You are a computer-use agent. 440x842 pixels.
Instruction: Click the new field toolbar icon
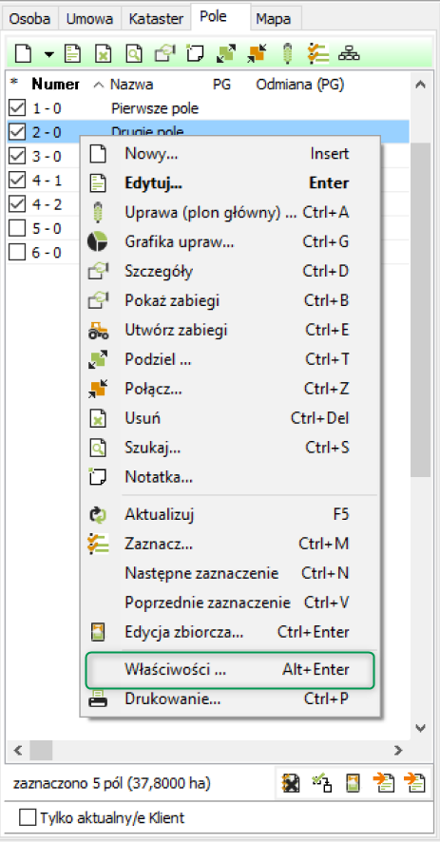click(23, 54)
